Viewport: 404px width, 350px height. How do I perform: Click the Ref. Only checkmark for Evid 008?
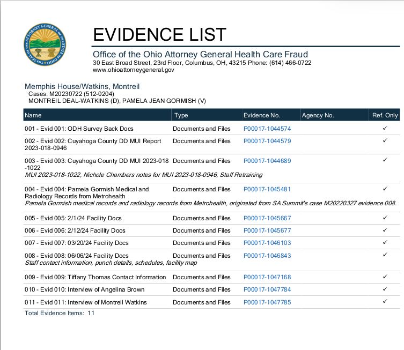pos(385,255)
